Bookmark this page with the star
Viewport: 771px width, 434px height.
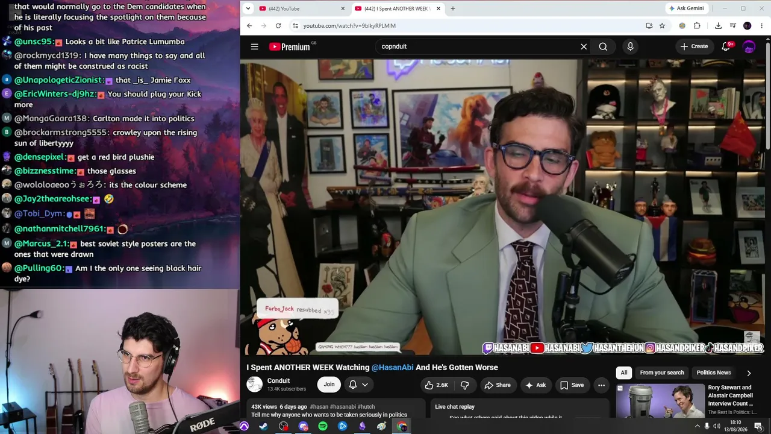click(662, 25)
